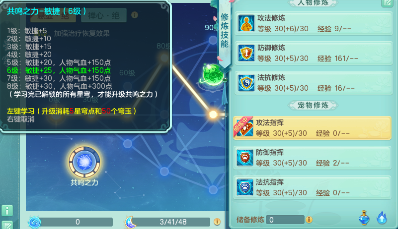
Task: Click the 储备修炼 value field
Action: click(285, 220)
